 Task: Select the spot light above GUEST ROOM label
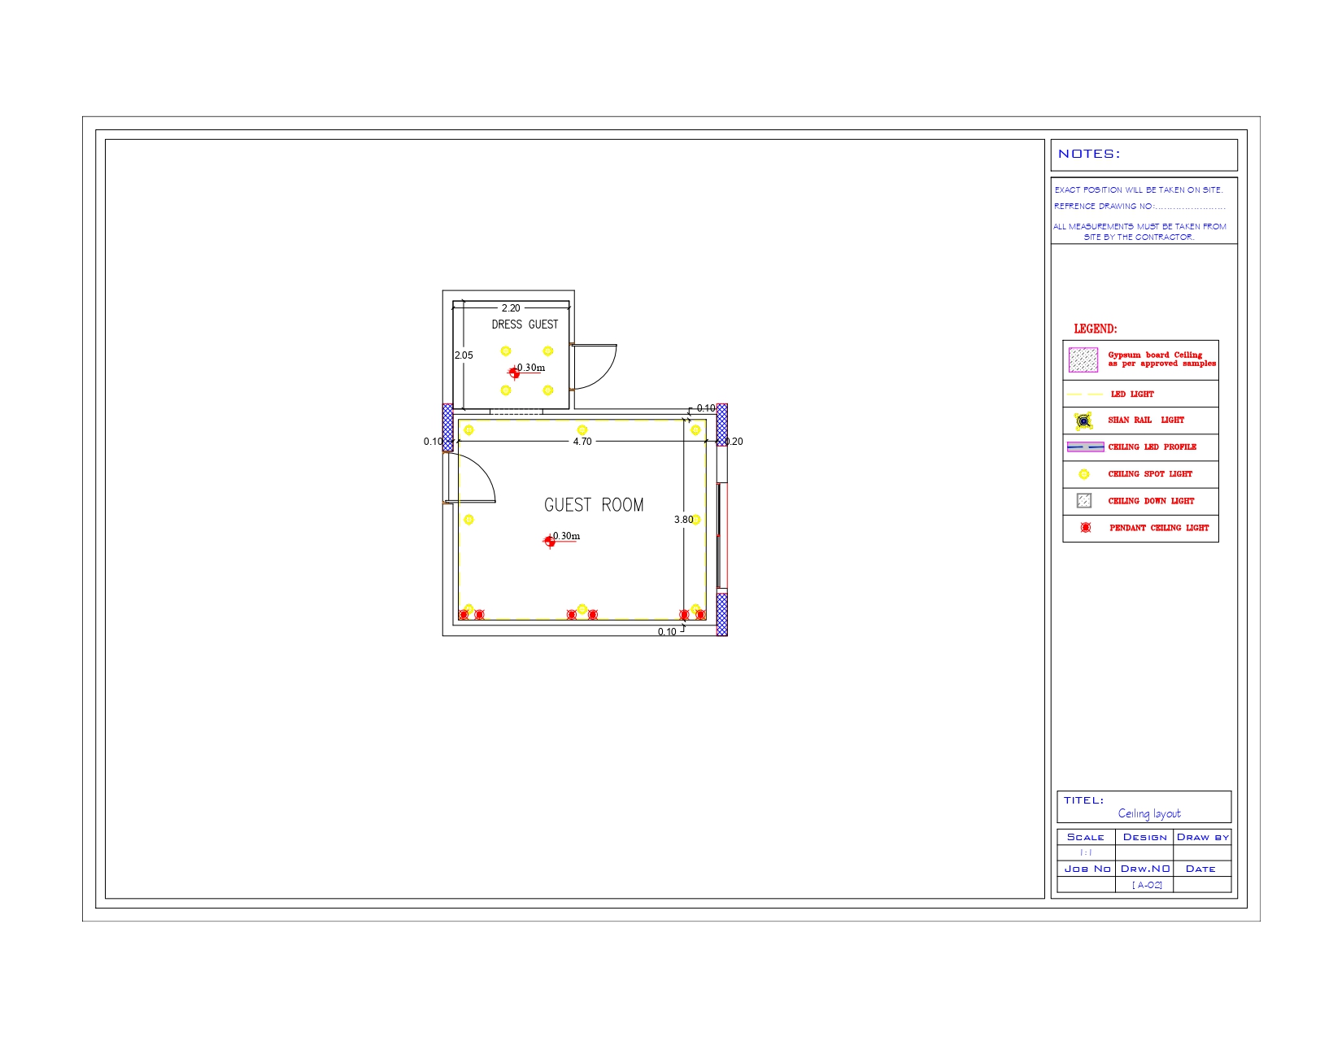click(x=582, y=429)
